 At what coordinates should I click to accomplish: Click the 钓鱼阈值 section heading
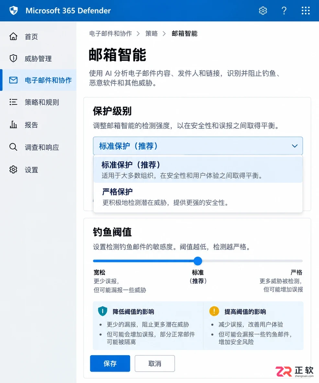[112, 232]
